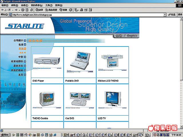Open the 檔案(F) menu
This screenshot has width=183, height=137.
pos(5,5)
